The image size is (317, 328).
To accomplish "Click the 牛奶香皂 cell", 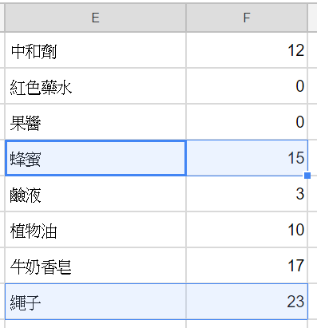I will (96, 266).
